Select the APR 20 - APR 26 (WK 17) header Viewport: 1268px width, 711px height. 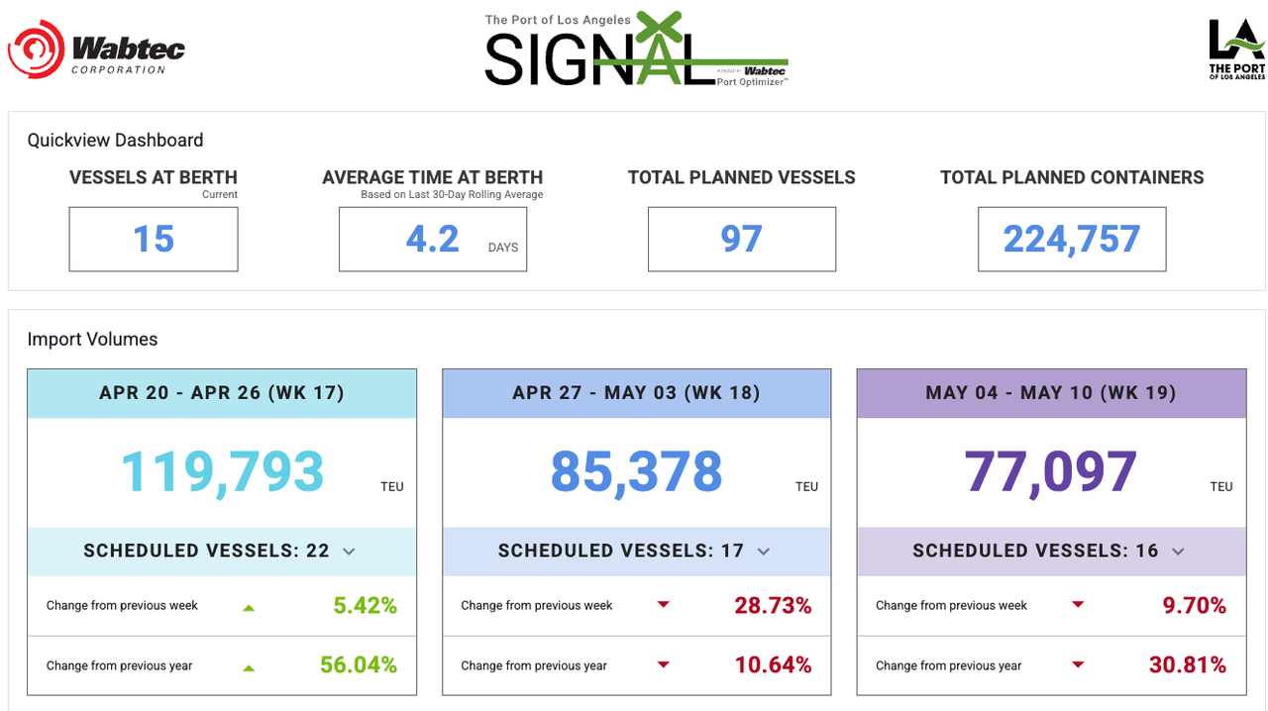tap(222, 393)
